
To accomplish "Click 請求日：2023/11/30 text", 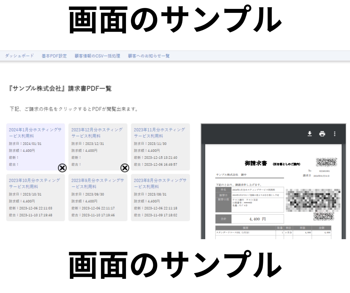I will 150,144.
